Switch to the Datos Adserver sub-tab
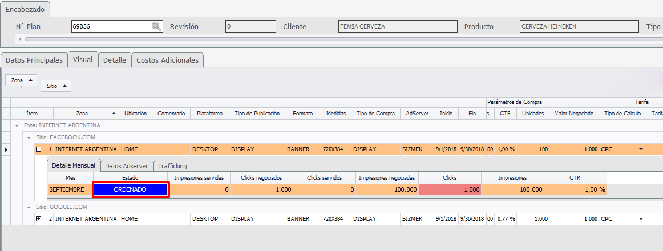 pyautogui.click(x=127, y=165)
